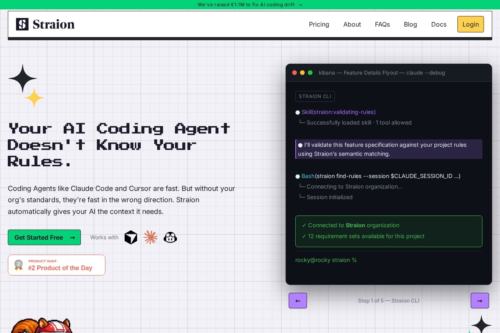
Task: Click the yellow terminal window dot
Action: 302,73
